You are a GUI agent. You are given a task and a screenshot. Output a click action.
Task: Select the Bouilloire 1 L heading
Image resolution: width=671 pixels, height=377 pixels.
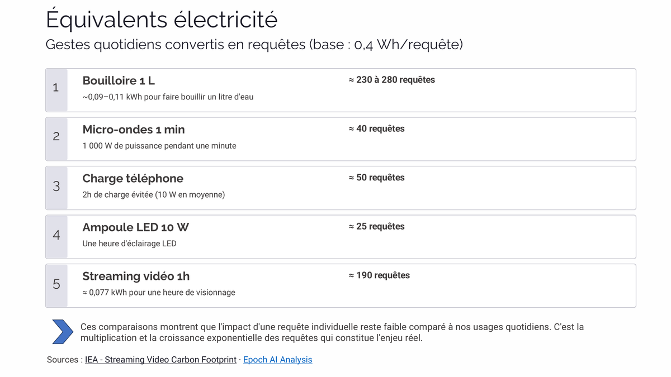point(119,80)
